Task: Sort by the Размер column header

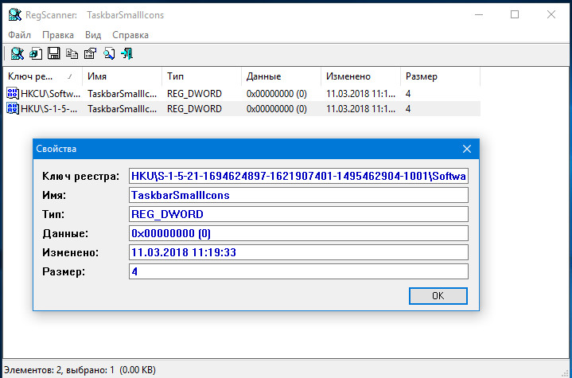Action: (x=440, y=76)
